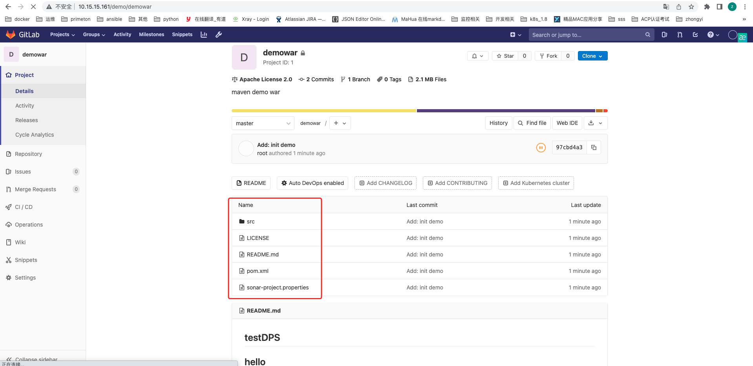Click the Web IDE button
Viewport: 753px width, 366px height.
[567, 123]
